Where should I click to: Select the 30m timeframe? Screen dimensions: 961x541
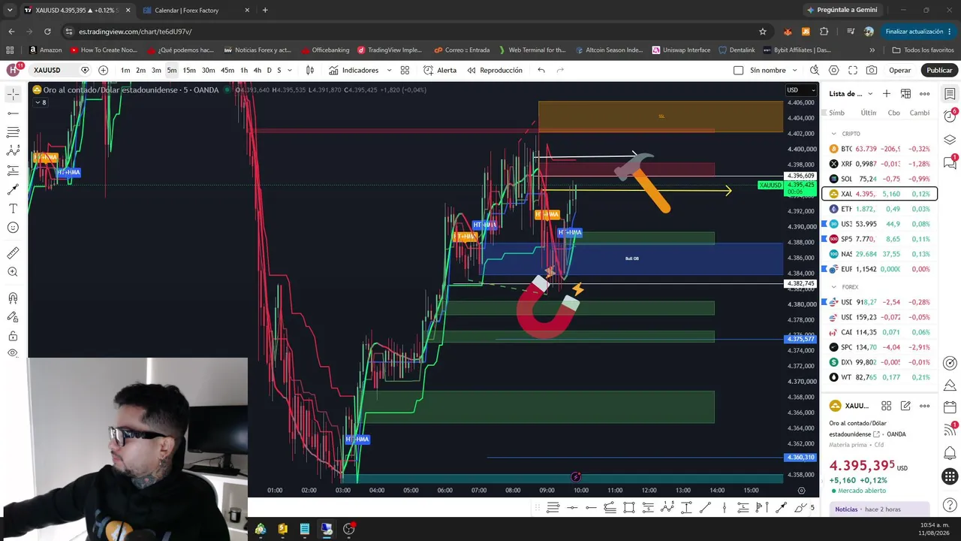click(x=208, y=70)
